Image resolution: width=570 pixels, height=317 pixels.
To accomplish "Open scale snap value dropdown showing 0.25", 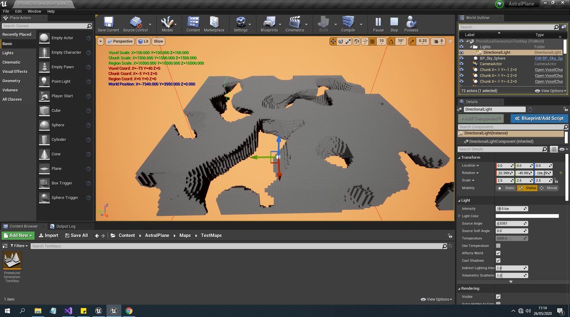I will point(423,41).
